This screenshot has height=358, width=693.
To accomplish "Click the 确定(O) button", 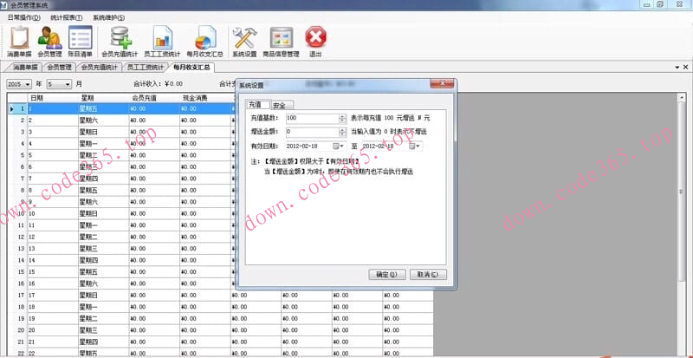I will [386, 275].
